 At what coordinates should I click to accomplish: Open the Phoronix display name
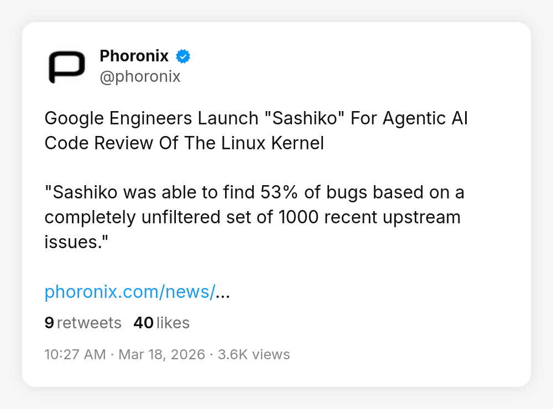pyautogui.click(x=134, y=56)
